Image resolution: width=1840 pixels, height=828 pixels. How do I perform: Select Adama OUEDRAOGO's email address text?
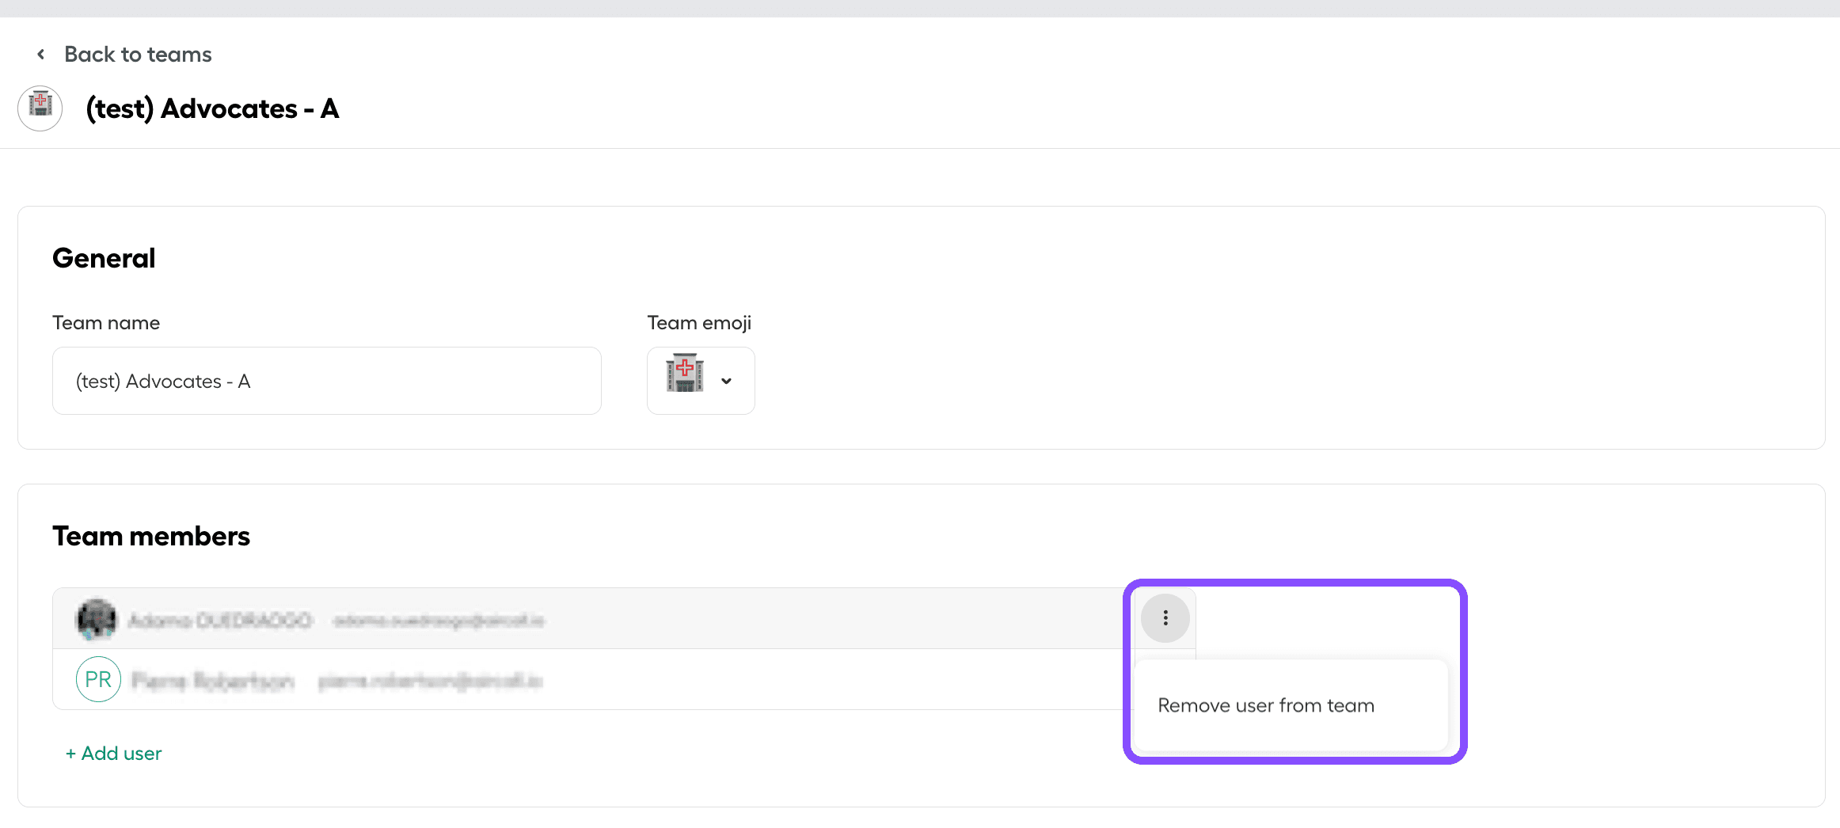coord(440,621)
